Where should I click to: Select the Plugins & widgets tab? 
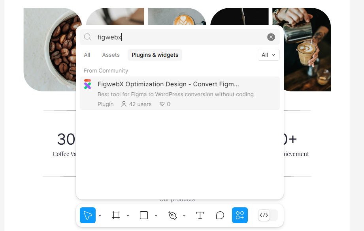[155, 55]
